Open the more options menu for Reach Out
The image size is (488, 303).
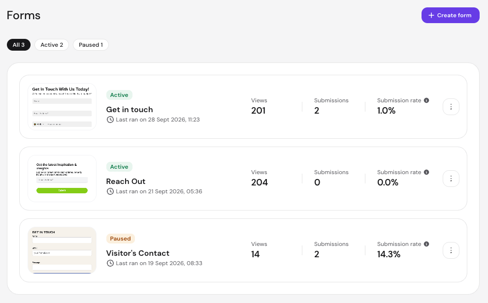click(451, 179)
